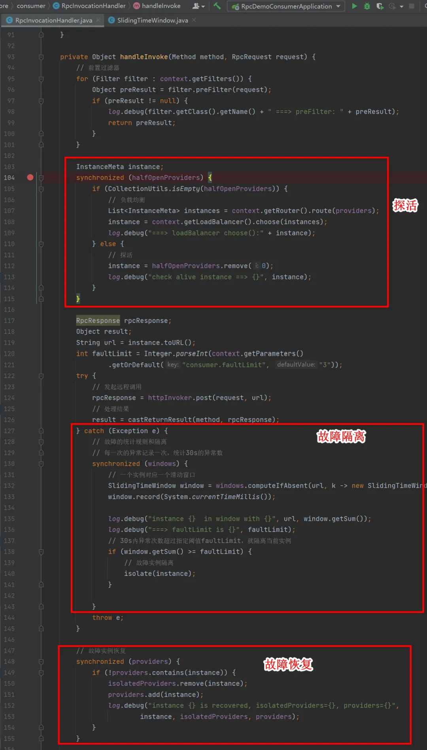The image size is (427, 750).
Task: Click the handleInvoke method name on line 93
Action: pos(144,57)
